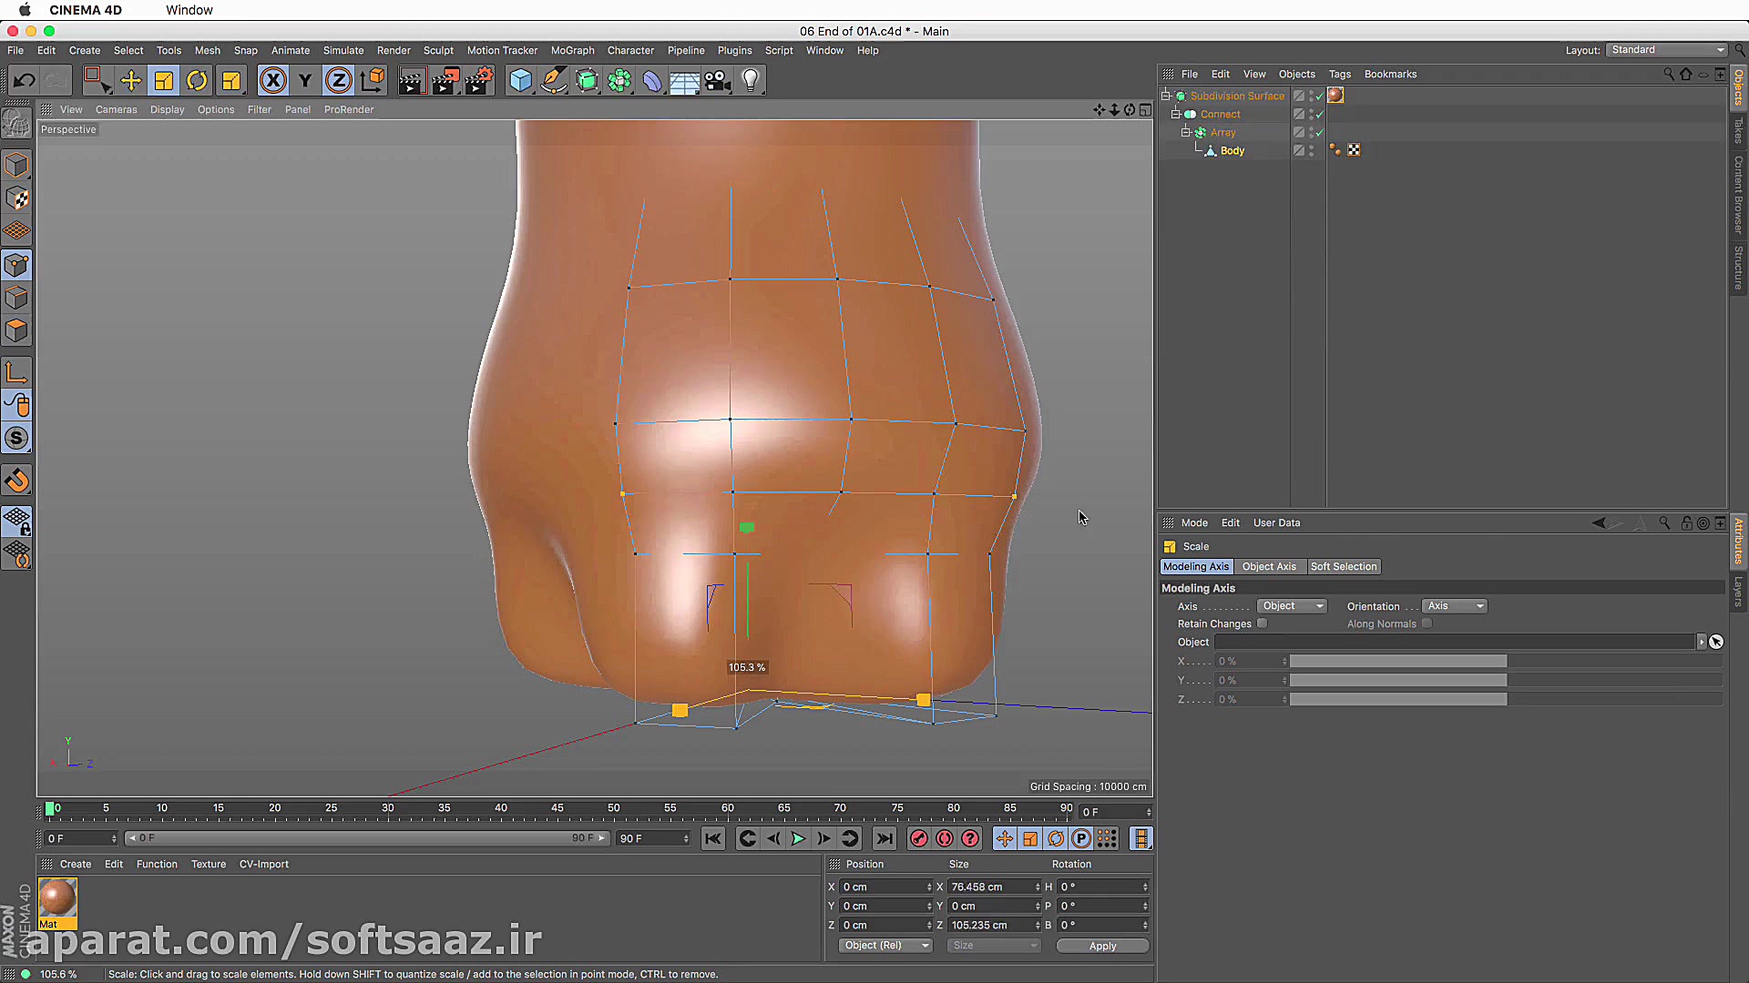Screen dimensions: 1749x983
Task: Toggle the Subdivision Surface enable checkmark
Action: tap(1319, 96)
